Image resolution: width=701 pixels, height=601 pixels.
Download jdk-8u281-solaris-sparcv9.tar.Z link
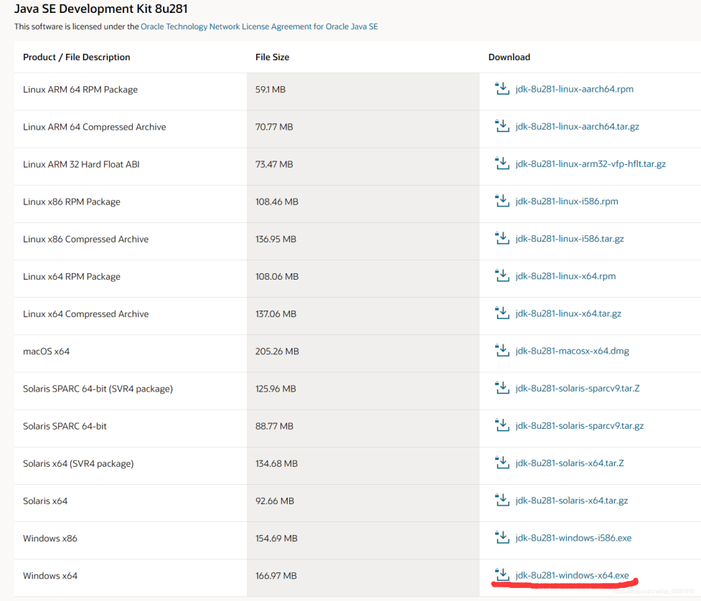(578, 388)
